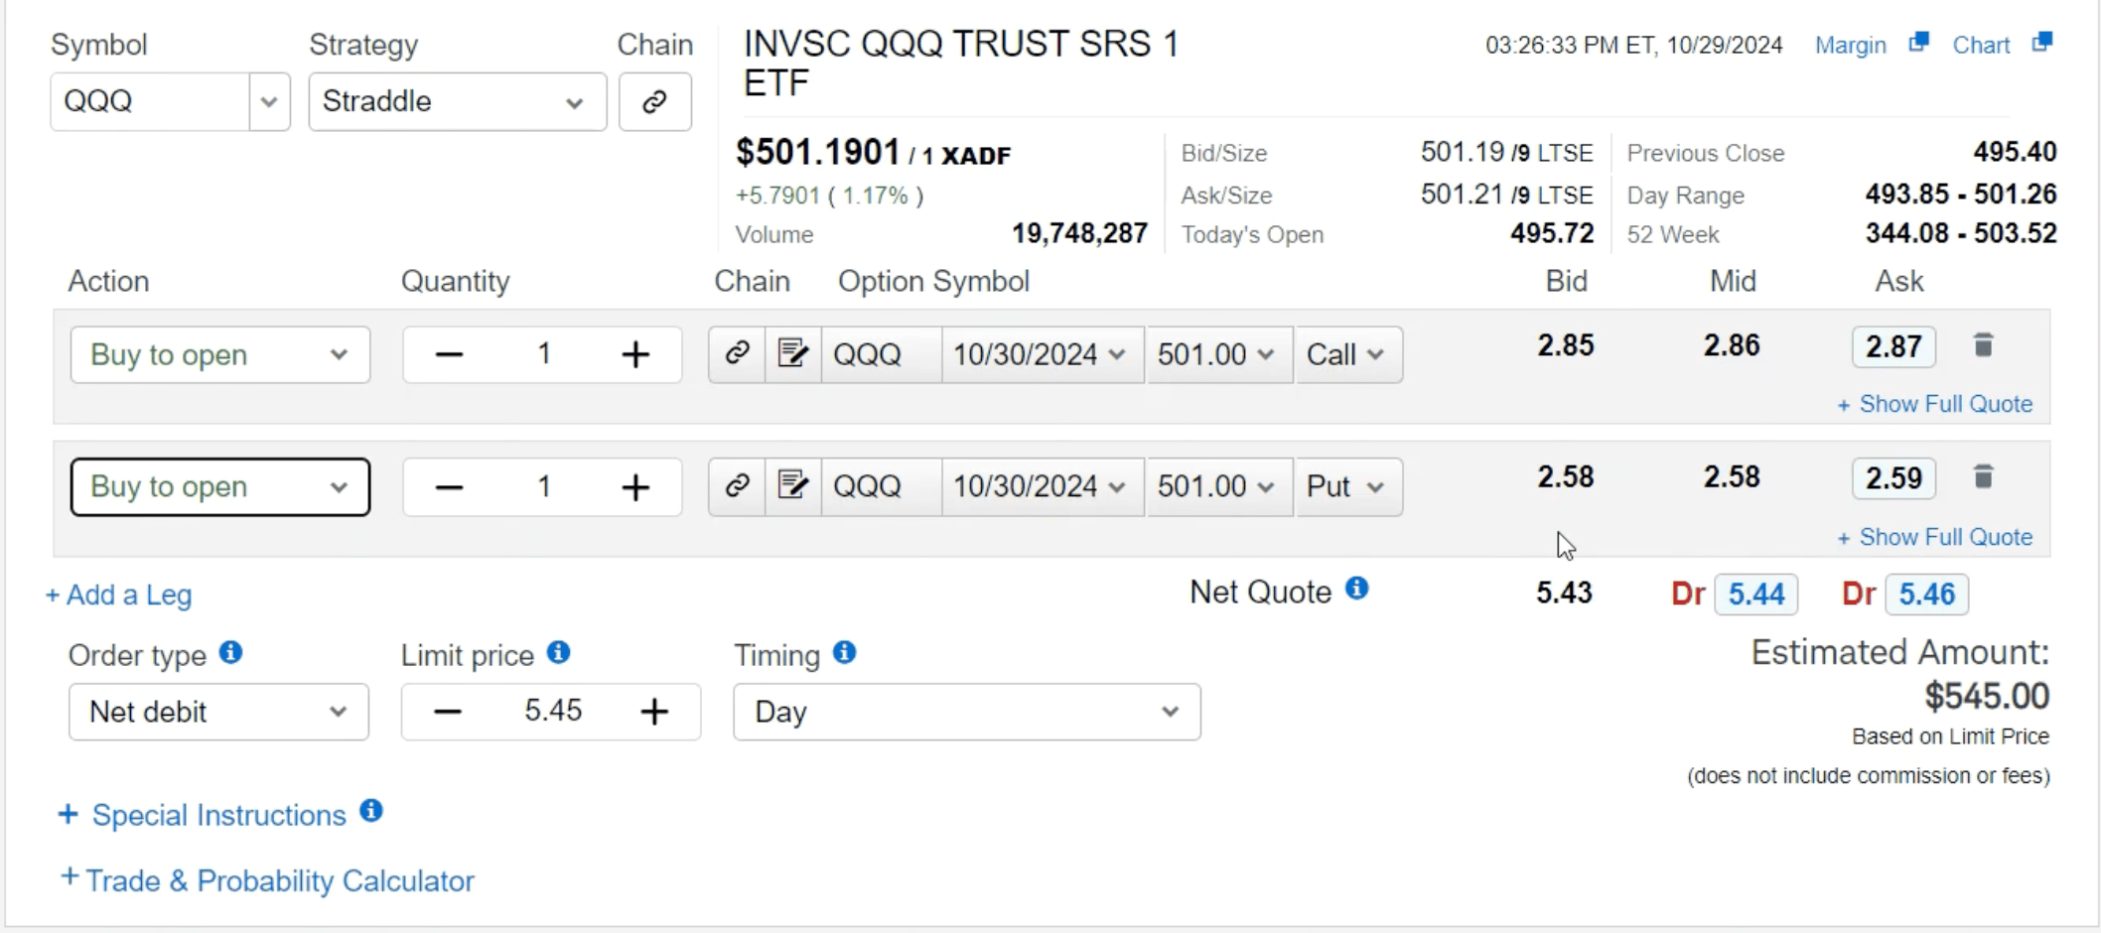The image size is (2101, 933).
Task: Click the 5.46 net quote ask price
Action: (1926, 595)
